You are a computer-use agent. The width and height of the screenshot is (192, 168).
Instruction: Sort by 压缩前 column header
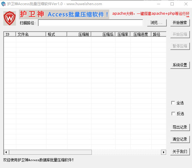(79, 34)
